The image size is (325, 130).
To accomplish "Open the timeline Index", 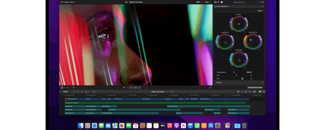I will [65, 92].
